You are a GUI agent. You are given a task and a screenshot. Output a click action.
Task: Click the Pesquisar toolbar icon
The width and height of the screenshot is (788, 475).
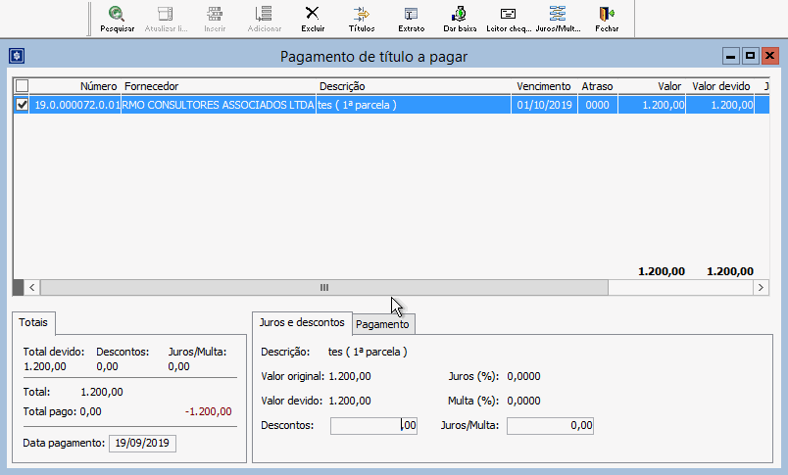point(117,18)
